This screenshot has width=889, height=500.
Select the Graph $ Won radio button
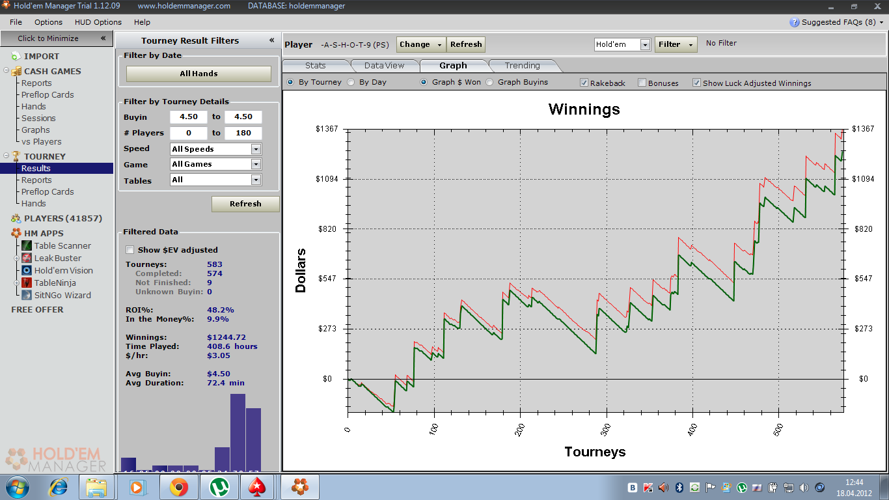click(x=424, y=82)
